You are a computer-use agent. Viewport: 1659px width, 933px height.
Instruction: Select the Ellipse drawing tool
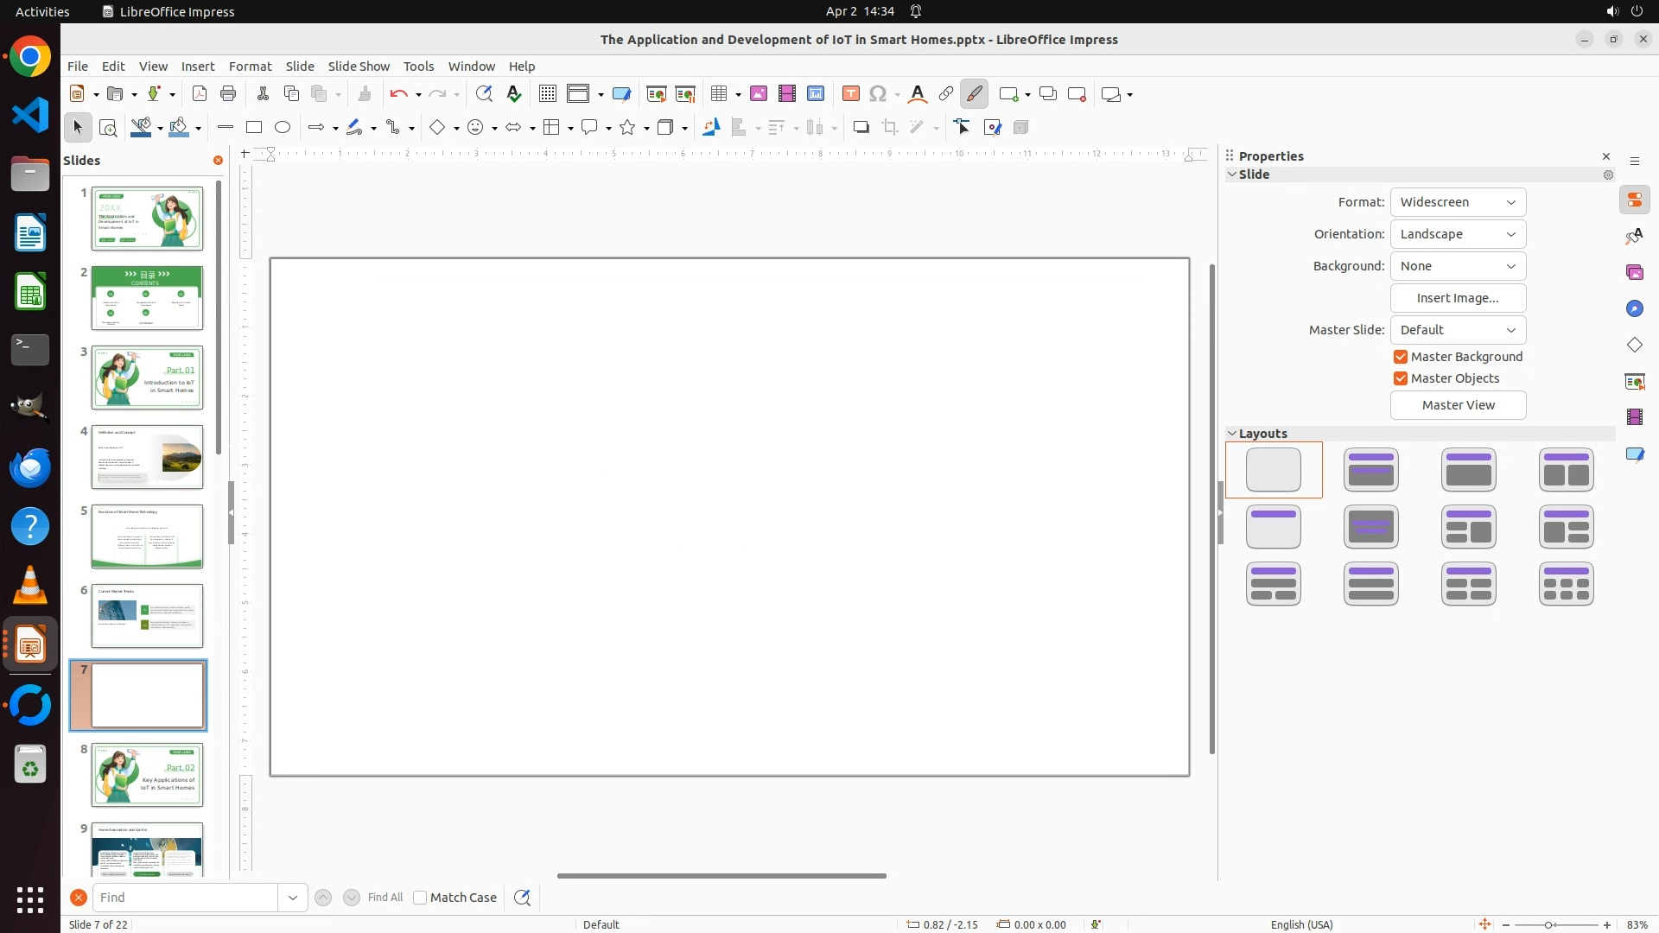click(x=283, y=128)
